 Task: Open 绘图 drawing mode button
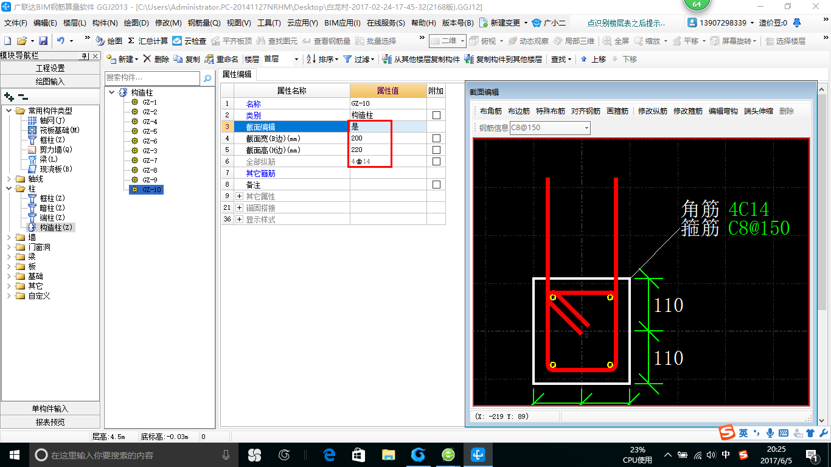tap(110, 41)
